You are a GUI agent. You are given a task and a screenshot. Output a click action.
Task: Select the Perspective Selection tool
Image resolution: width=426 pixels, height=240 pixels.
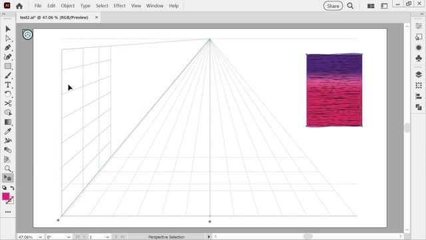coord(8,178)
